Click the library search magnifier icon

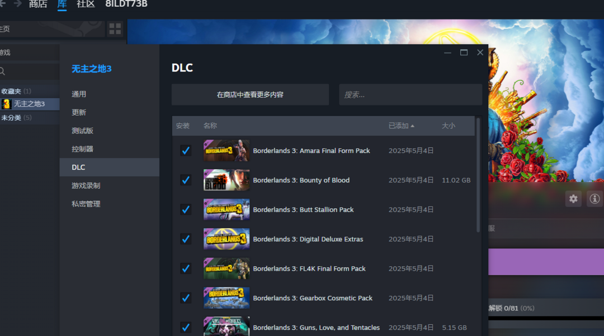(2, 71)
